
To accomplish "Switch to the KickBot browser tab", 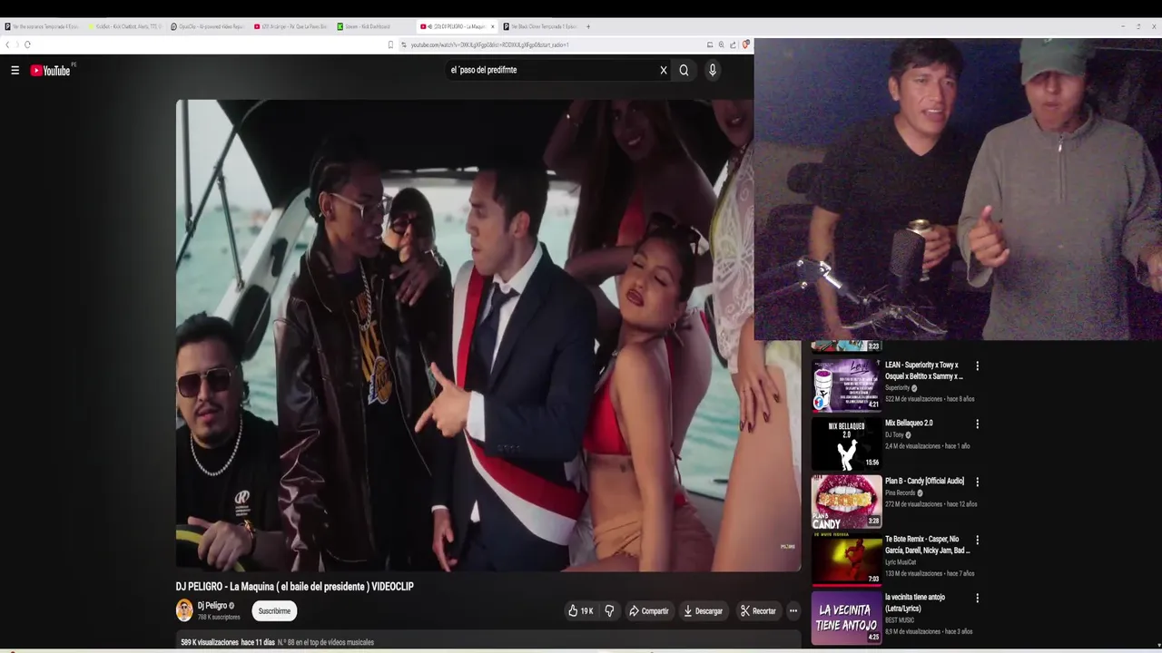I will pyautogui.click(x=125, y=26).
